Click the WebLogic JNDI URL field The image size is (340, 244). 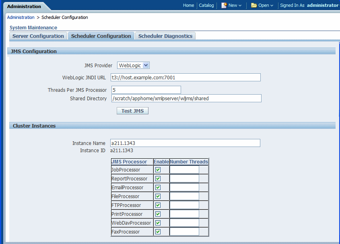(185, 77)
